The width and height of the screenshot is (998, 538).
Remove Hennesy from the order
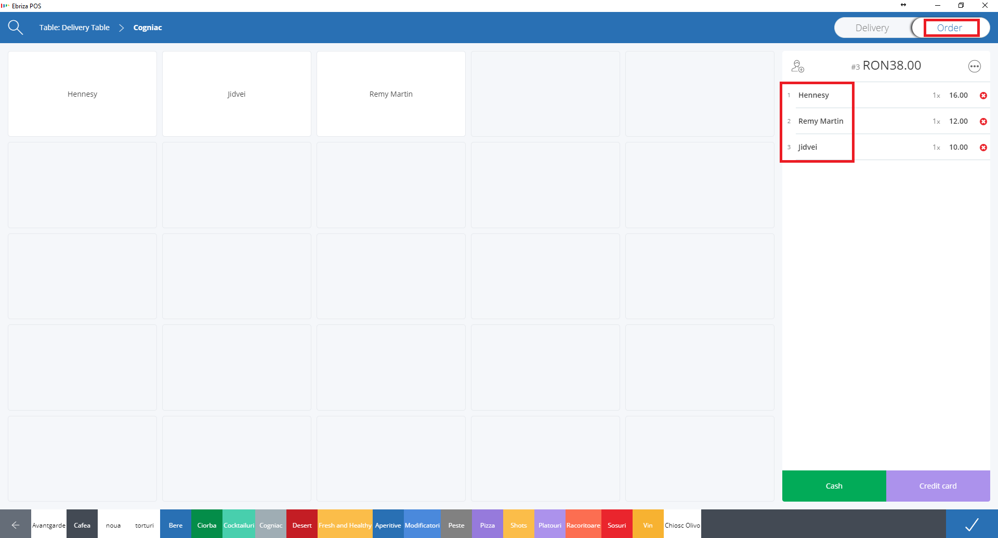(983, 96)
